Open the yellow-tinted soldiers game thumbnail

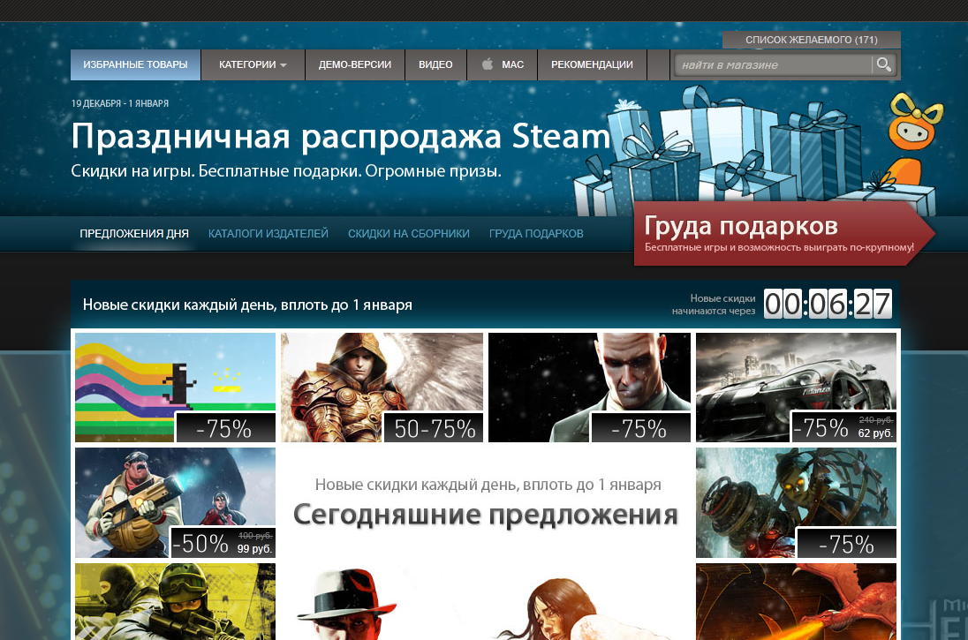(x=176, y=602)
